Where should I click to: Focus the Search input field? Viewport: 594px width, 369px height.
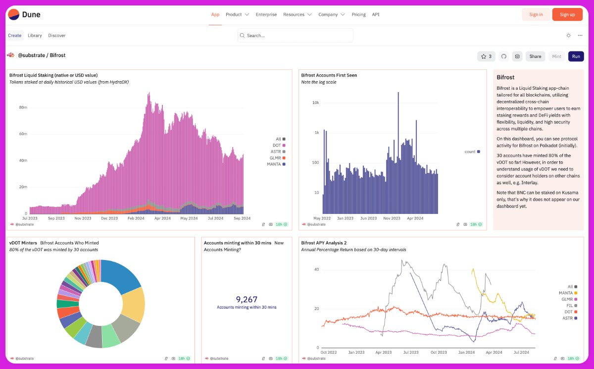(x=295, y=36)
